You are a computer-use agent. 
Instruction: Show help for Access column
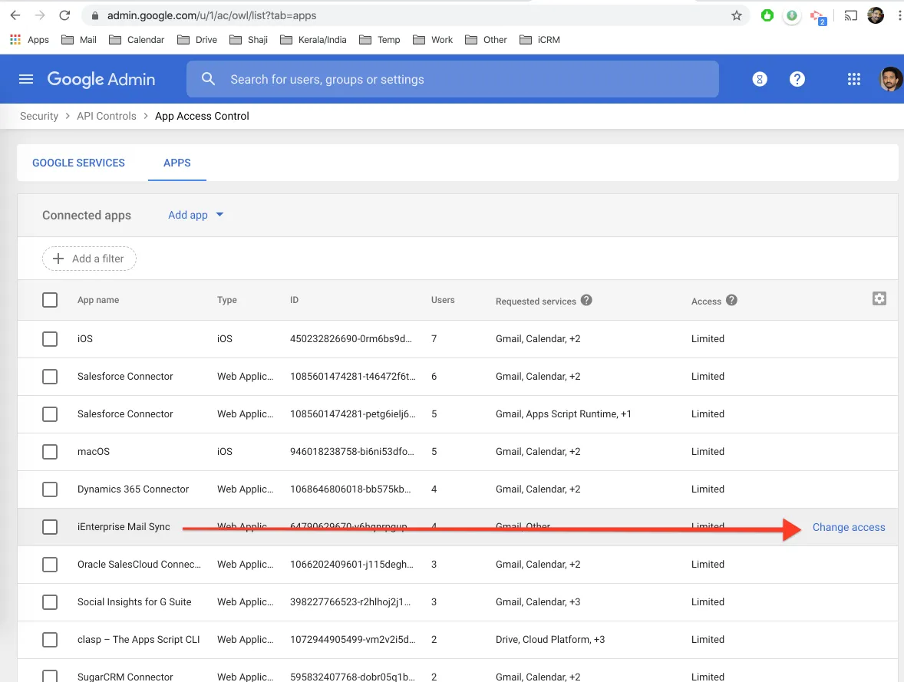coord(731,301)
